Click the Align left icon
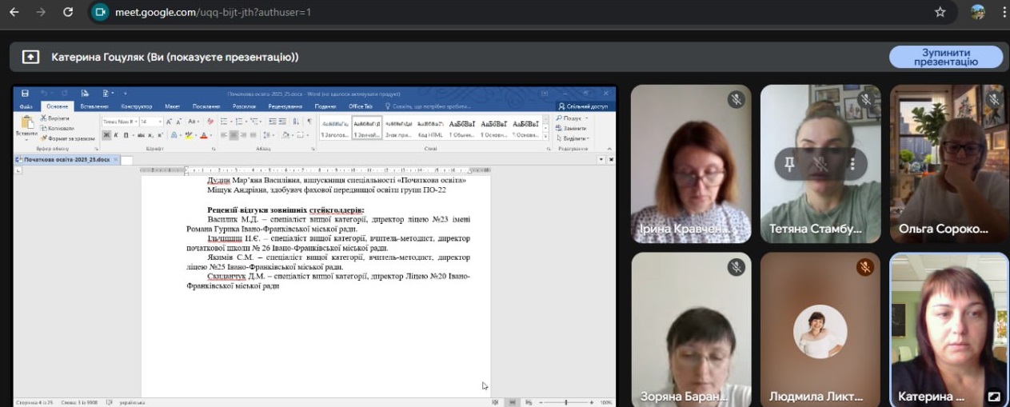 [224, 135]
